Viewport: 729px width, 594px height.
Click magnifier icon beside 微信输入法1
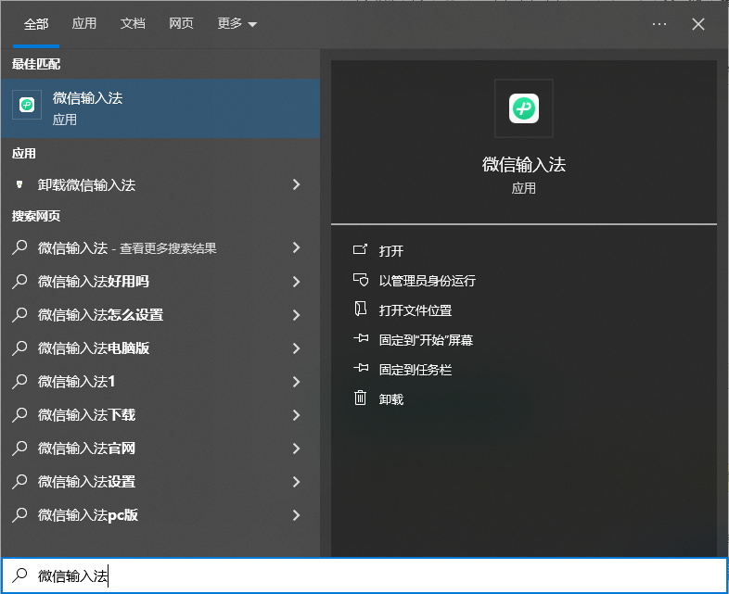tap(19, 381)
